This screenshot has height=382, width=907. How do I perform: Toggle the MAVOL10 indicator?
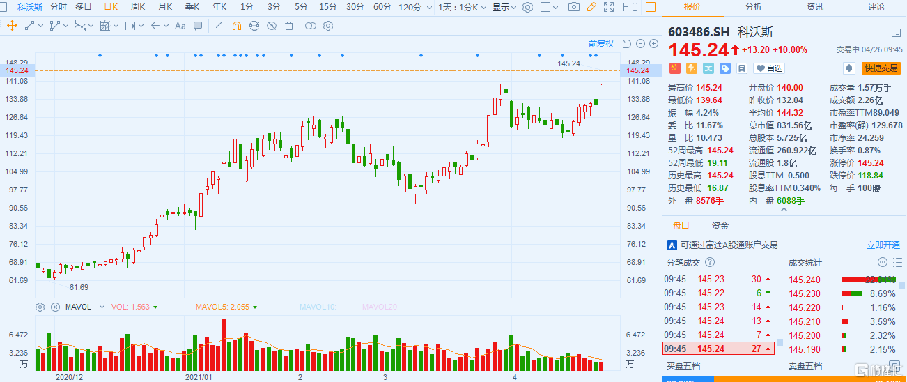[317, 307]
